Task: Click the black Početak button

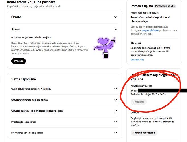Action: tap(19, 61)
